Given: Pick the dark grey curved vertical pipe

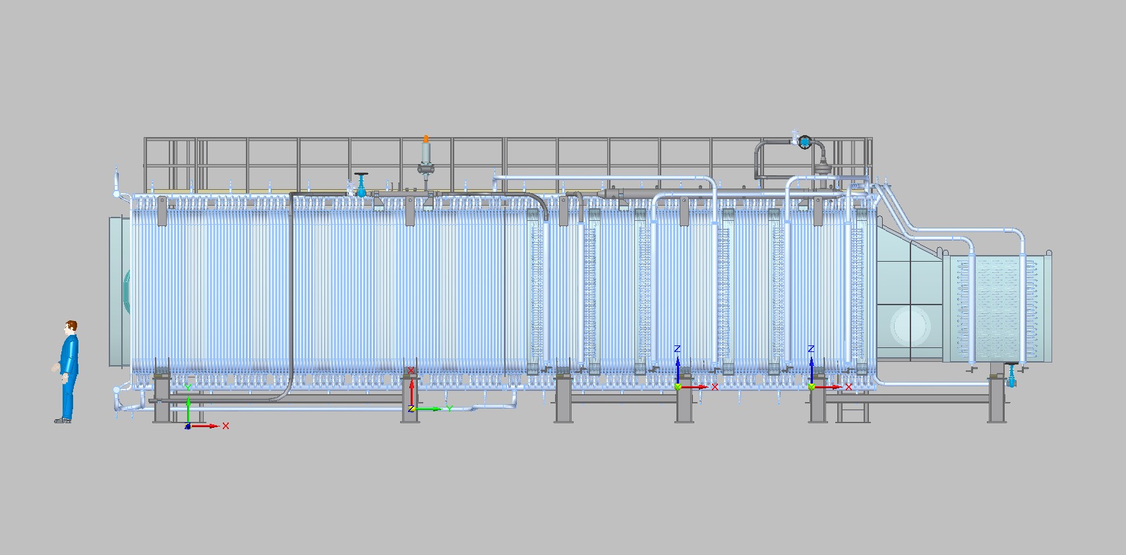Looking at the screenshot, I should pos(291,296).
